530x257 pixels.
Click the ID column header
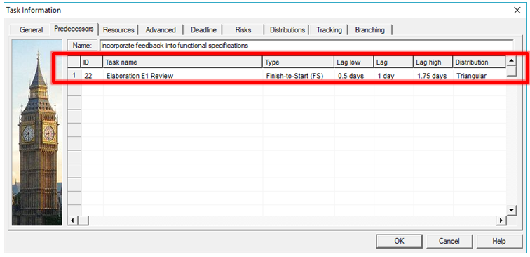click(92, 62)
